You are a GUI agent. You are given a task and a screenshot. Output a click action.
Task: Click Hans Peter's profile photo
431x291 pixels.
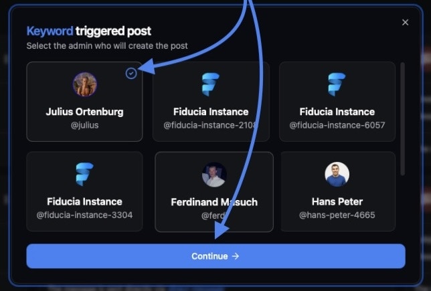pyautogui.click(x=337, y=174)
